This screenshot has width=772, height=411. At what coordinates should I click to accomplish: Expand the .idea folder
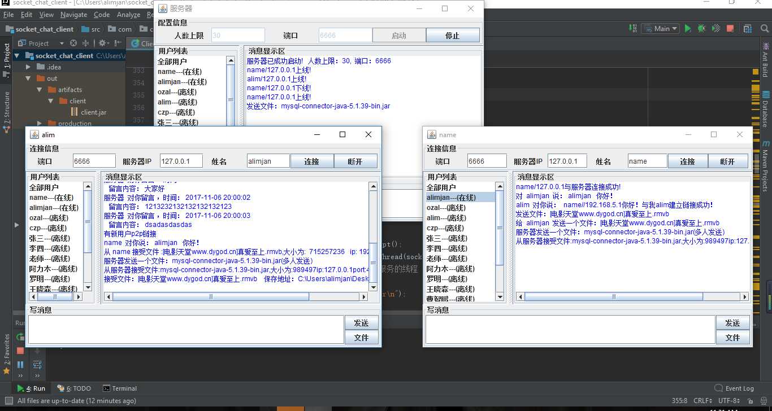click(x=29, y=67)
